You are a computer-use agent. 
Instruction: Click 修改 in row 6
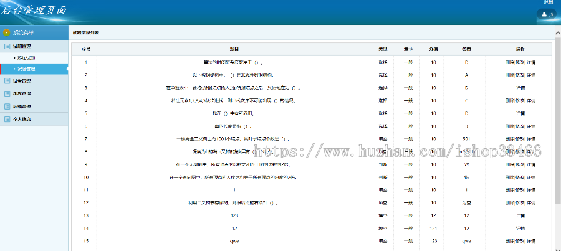pyautogui.click(x=519, y=126)
